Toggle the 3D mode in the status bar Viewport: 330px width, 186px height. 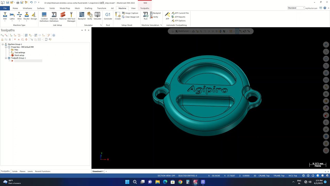click(255, 176)
